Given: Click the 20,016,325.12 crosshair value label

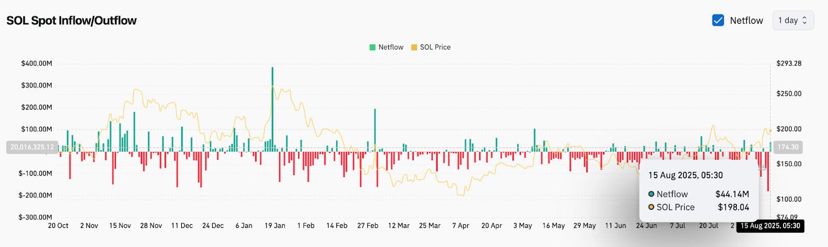Looking at the screenshot, I should click(x=32, y=147).
